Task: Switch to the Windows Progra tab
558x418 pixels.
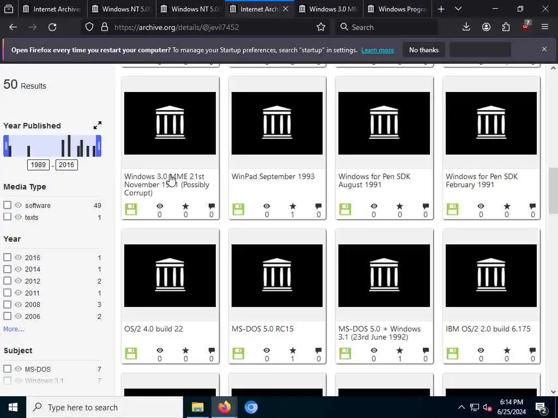Action: coord(397,9)
